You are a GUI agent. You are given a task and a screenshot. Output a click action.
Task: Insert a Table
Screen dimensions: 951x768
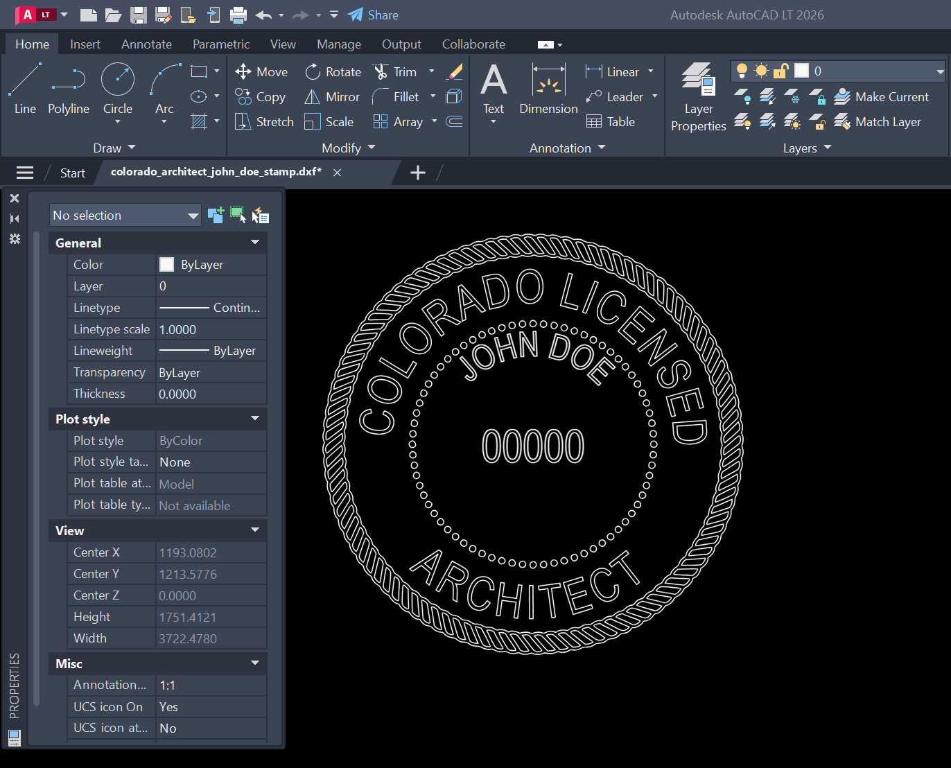[611, 121]
